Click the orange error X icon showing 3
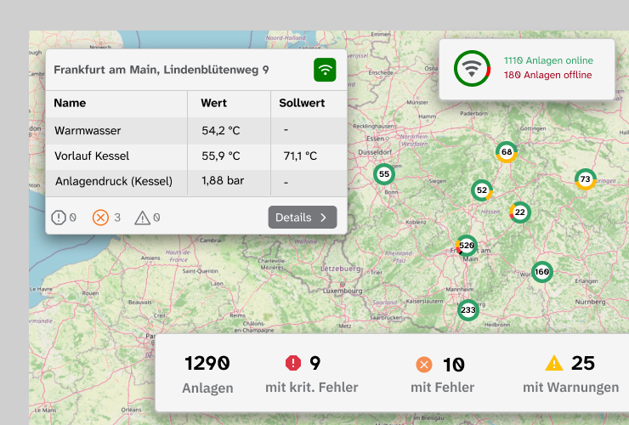Image resolution: width=629 pixels, height=425 pixels. 100,218
